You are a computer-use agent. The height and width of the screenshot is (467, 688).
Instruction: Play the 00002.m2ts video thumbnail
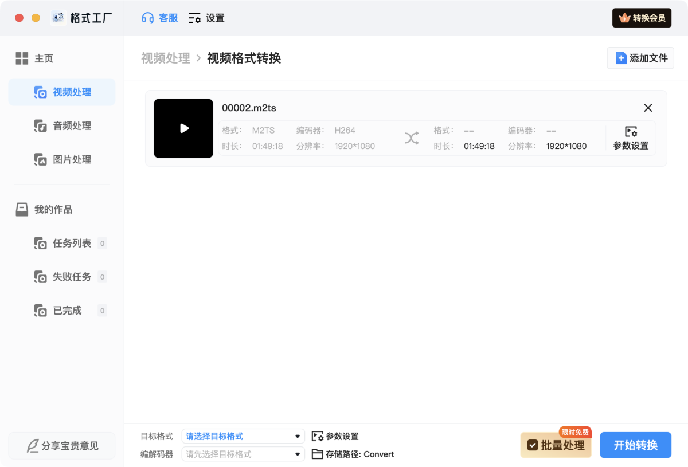[x=183, y=128]
